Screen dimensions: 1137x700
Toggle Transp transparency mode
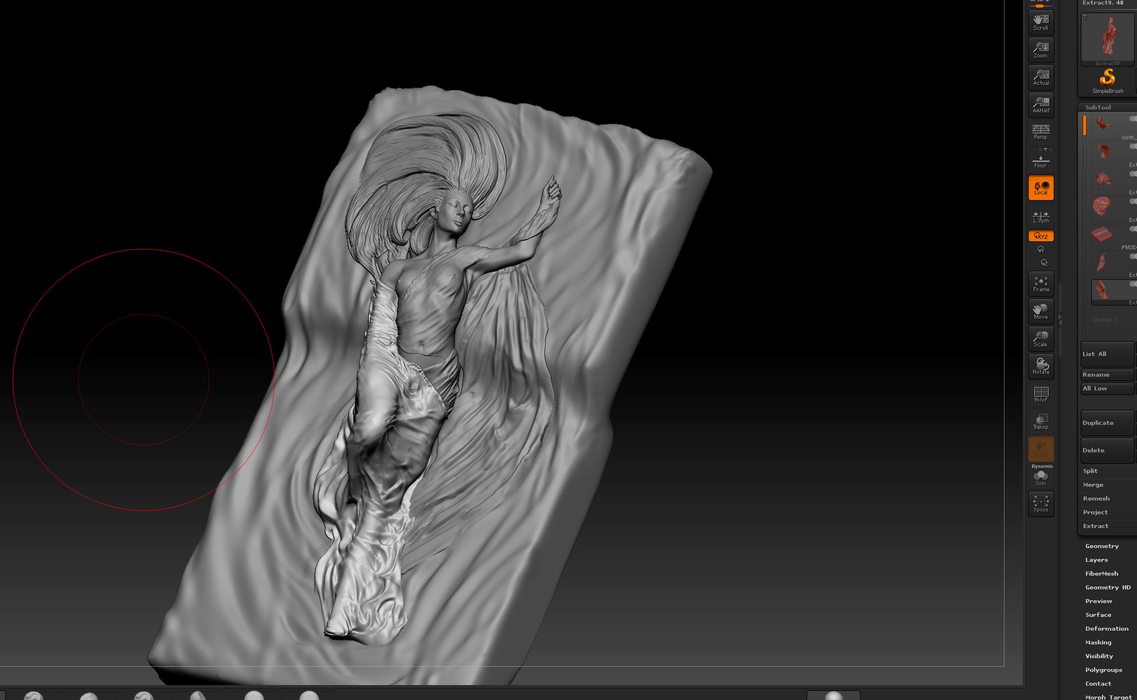(1041, 421)
